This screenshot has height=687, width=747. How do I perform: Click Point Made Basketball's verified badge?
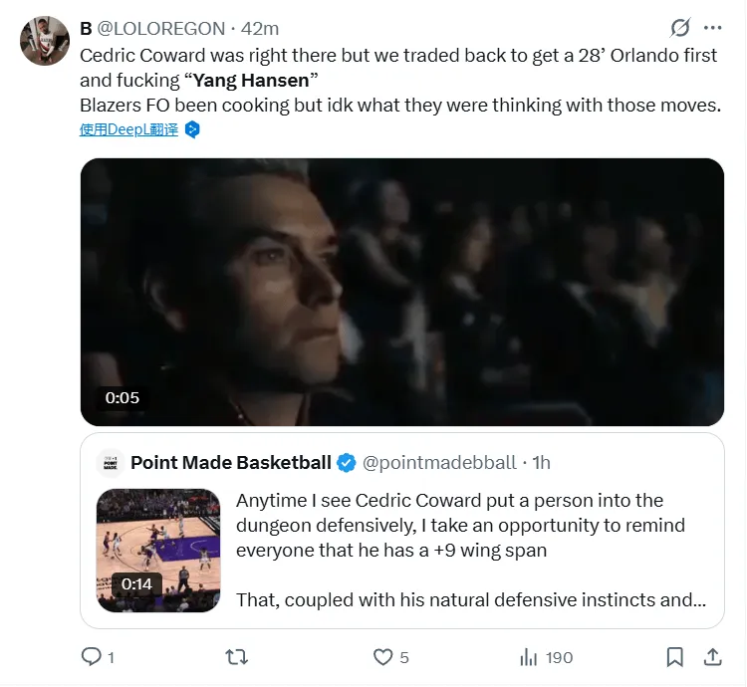tap(347, 463)
